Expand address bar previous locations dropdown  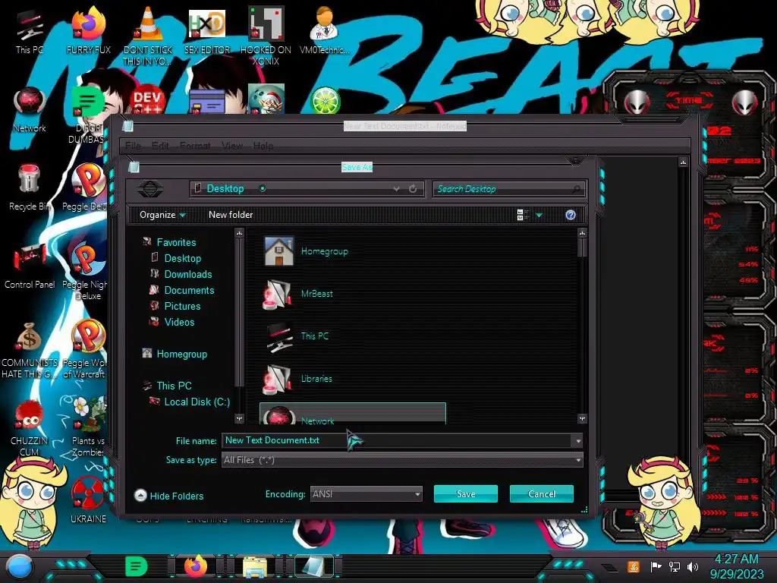(396, 189)
